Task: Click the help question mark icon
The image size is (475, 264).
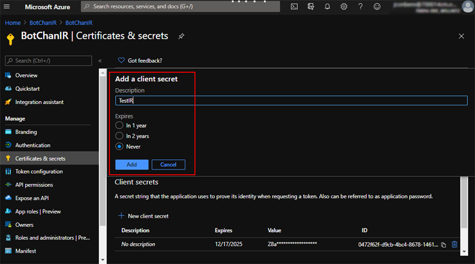Action: coord(360,6)
